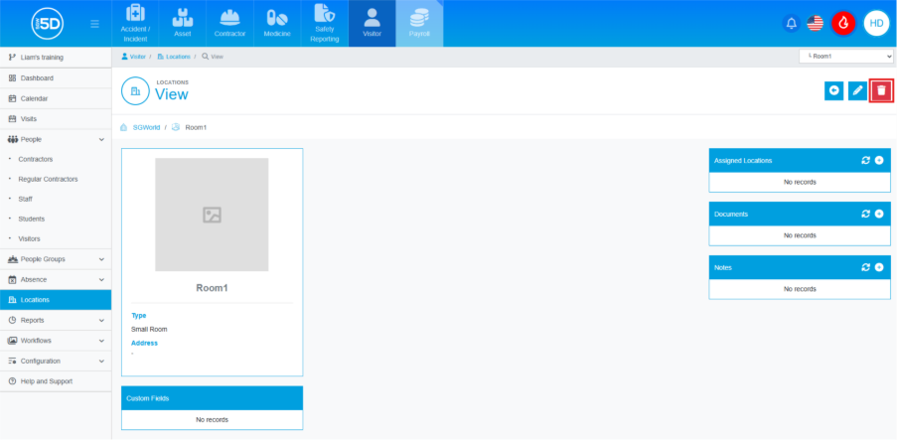The width and height of the screenshot is (897, 441).
Task: Click the red fire alert icon
Action: pyautogui.click(x=843, y=23)
